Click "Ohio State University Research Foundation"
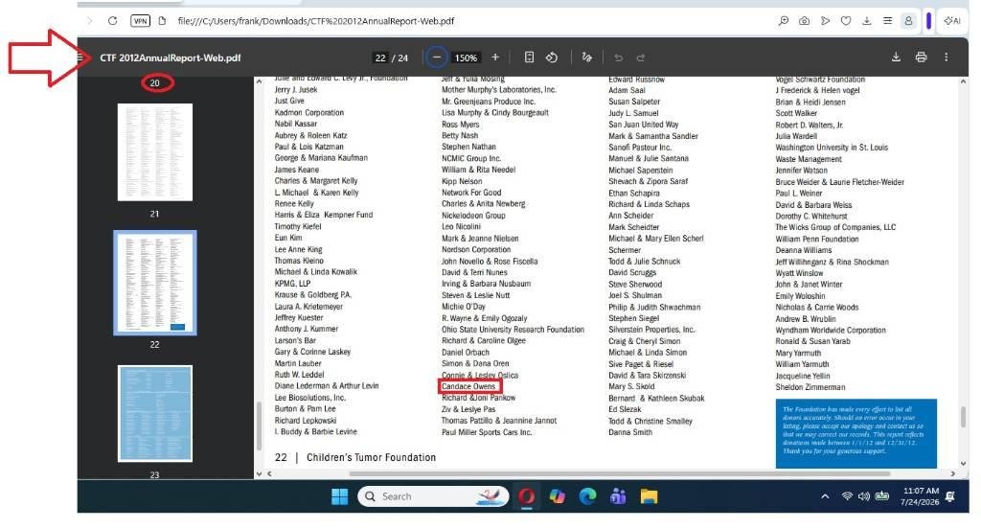981x529 pixels. tap(513, 330)
